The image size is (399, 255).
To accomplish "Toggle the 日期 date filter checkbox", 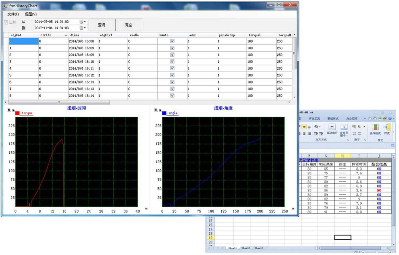I will click(6, 22).
